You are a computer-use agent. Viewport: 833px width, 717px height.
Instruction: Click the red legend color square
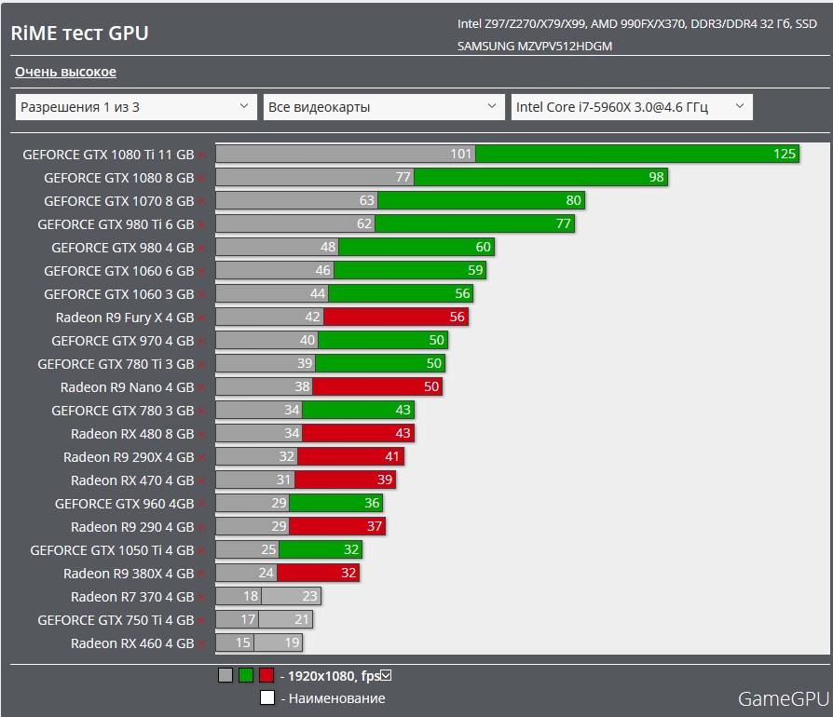pos(266,676)
